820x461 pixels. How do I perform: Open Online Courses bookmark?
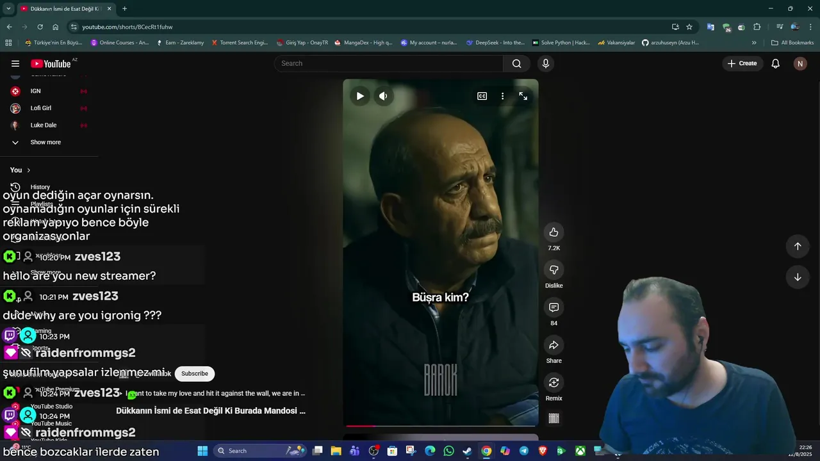(120, 43)
